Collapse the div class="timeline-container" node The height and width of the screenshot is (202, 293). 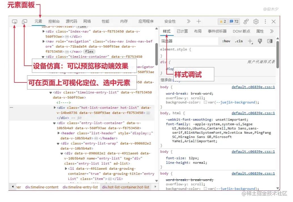click(43, 57)
